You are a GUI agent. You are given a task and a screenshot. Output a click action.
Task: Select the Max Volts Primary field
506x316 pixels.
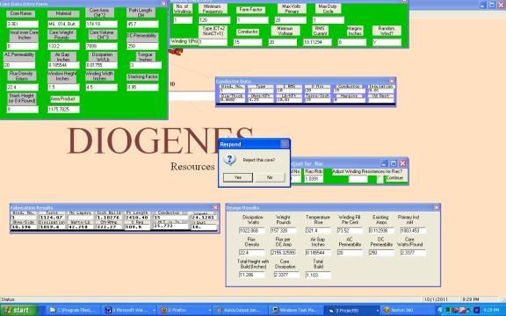click(x=290, y=20)
